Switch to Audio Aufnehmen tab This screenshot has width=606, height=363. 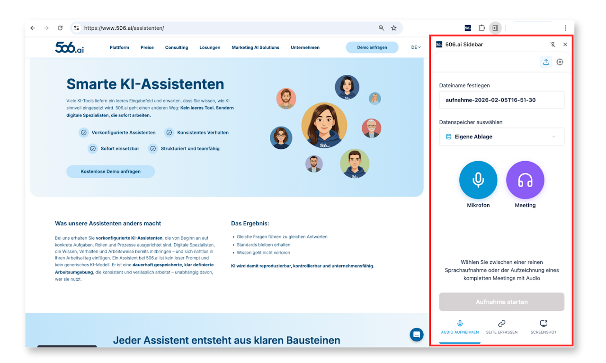(460, 327)
